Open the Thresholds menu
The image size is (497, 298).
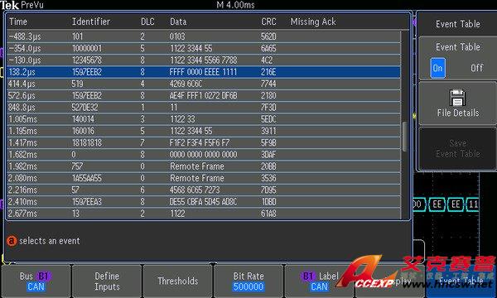(x=177, y=281)
